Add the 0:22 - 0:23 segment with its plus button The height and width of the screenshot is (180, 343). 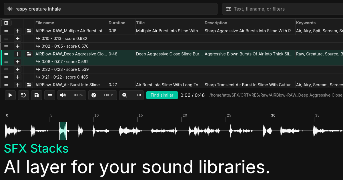pos(17,69)
